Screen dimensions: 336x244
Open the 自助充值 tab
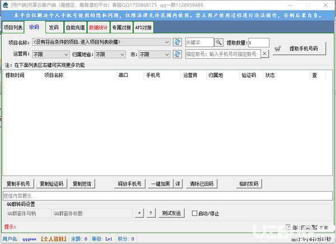pyautogui.click(x=76, y=27)
